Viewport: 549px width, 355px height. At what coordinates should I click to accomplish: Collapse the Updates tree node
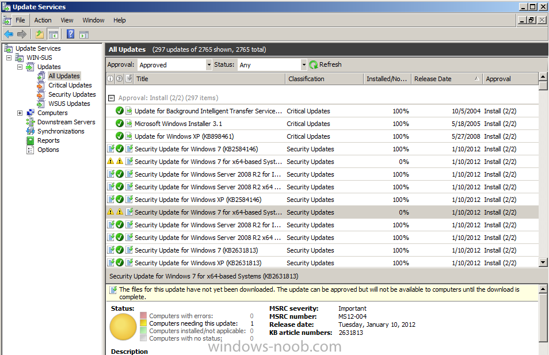point(20,67)
